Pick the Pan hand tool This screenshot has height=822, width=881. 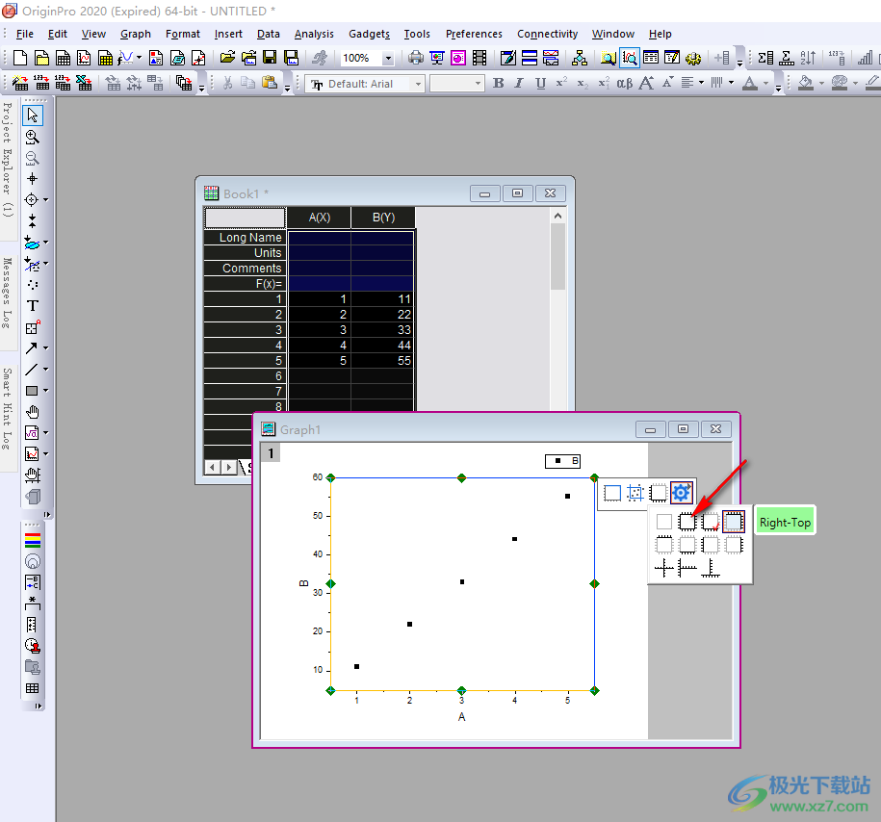pyautogui.click(x=33, y=411)
